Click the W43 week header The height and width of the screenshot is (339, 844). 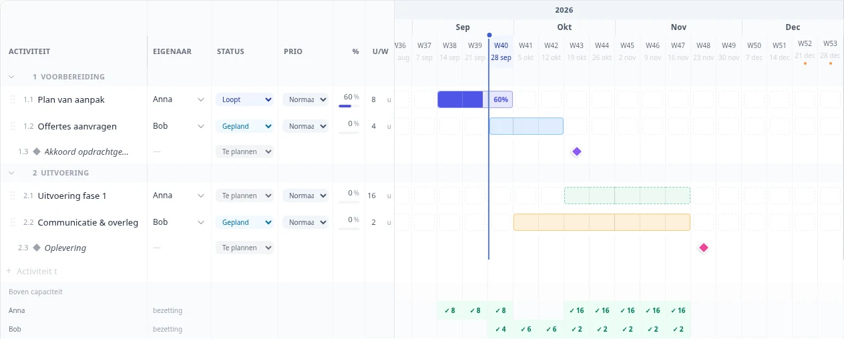[x=576, y=51]
